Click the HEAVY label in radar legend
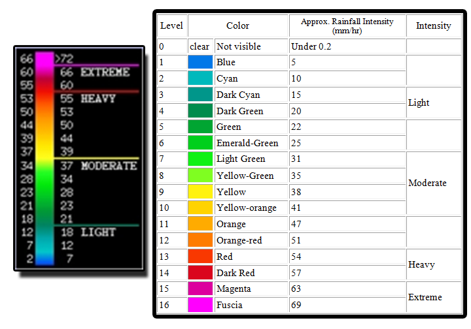 98,99
